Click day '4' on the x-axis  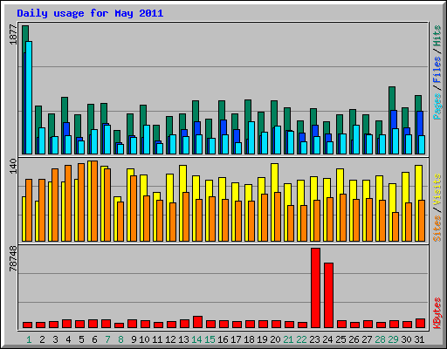(68, 339)
